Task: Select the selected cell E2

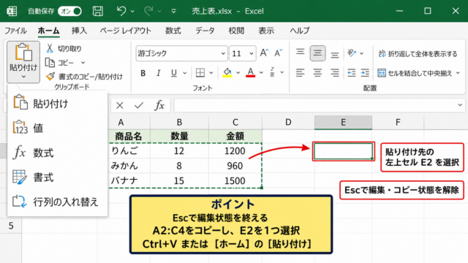Action: tap(343, 151)
